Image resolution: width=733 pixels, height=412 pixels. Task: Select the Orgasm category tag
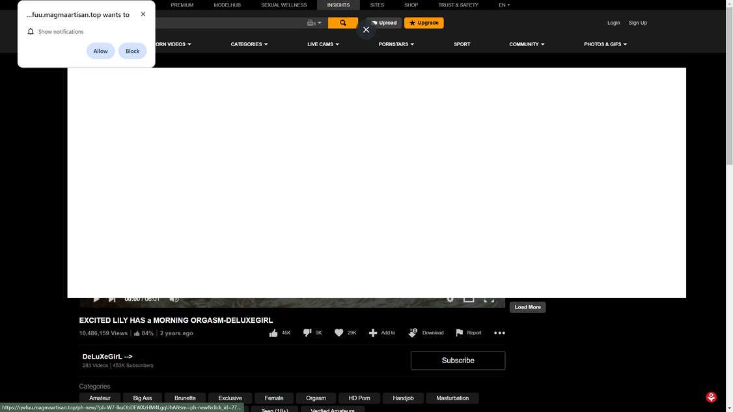pos(316,398)
